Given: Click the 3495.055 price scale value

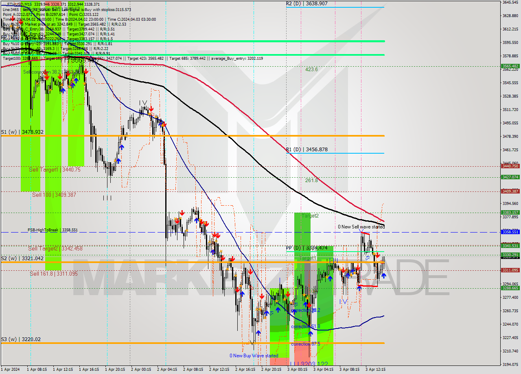Looking at the screenshot, I should coord(510,123).
